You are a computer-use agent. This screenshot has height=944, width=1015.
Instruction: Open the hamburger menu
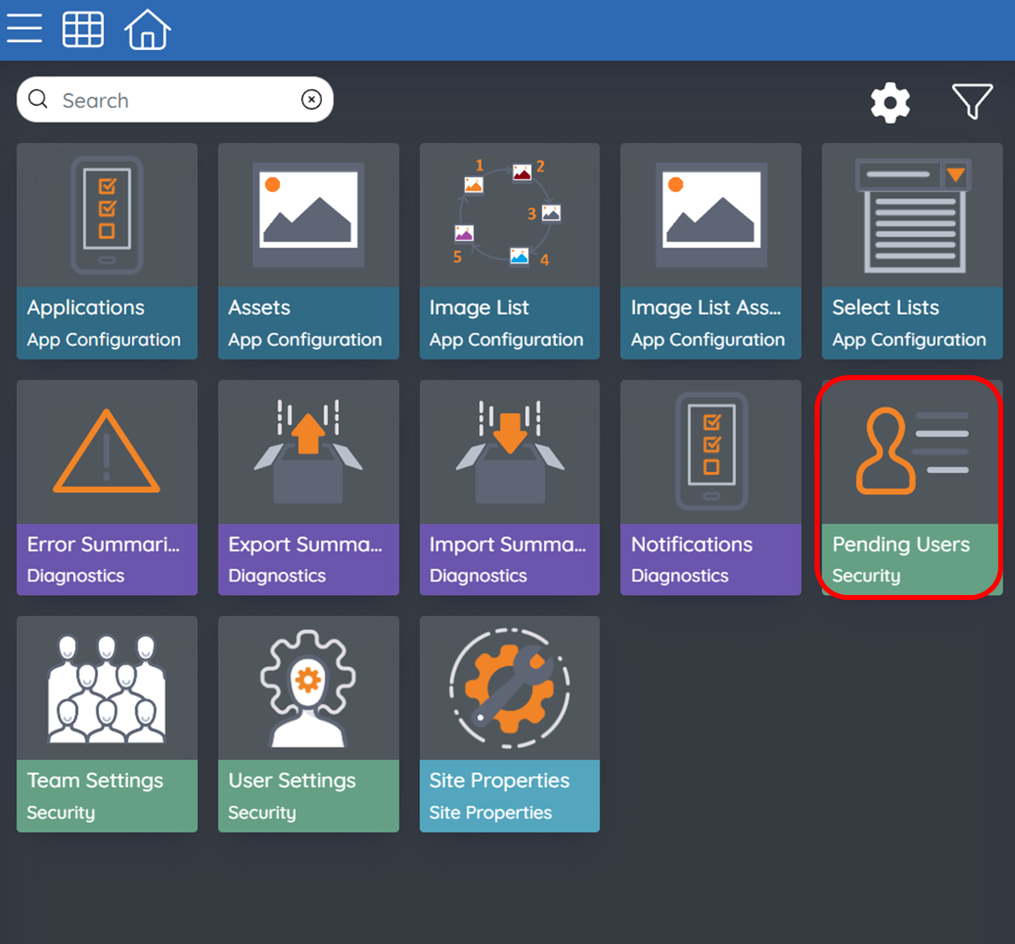(24, 29)
